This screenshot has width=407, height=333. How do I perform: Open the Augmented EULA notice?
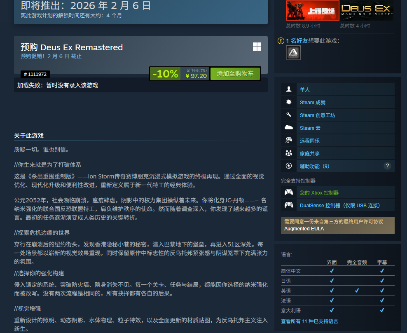click(338, 225)
